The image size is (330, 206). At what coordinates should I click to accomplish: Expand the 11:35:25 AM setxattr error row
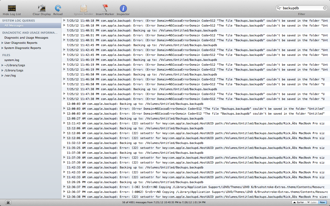pos(64,148)
